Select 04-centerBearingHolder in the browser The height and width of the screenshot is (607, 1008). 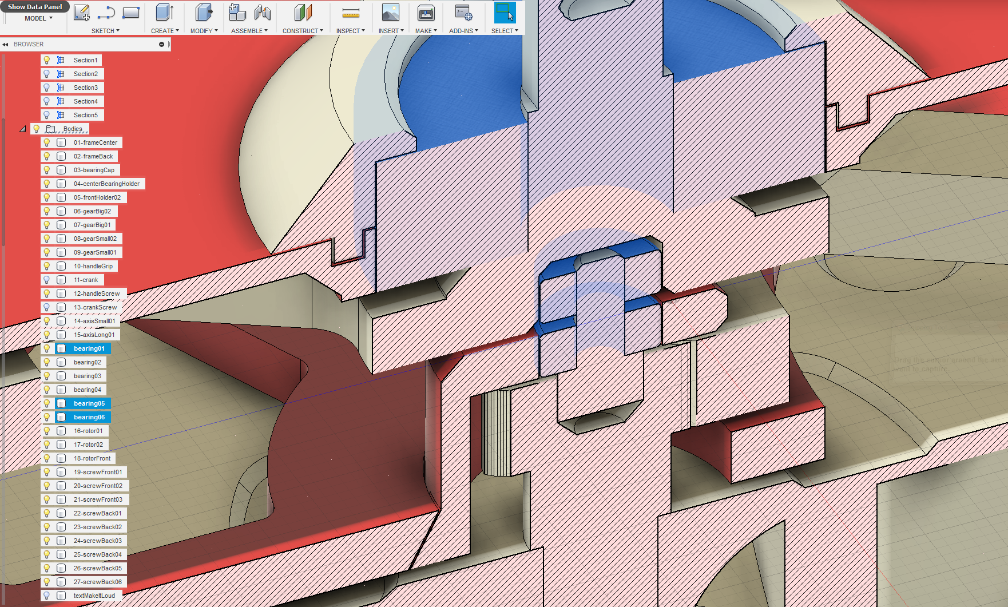coord(106,184)
